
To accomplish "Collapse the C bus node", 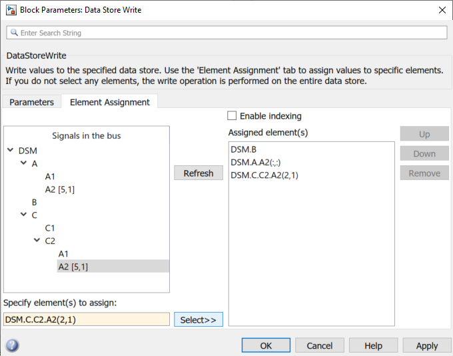I will point(23,215).
